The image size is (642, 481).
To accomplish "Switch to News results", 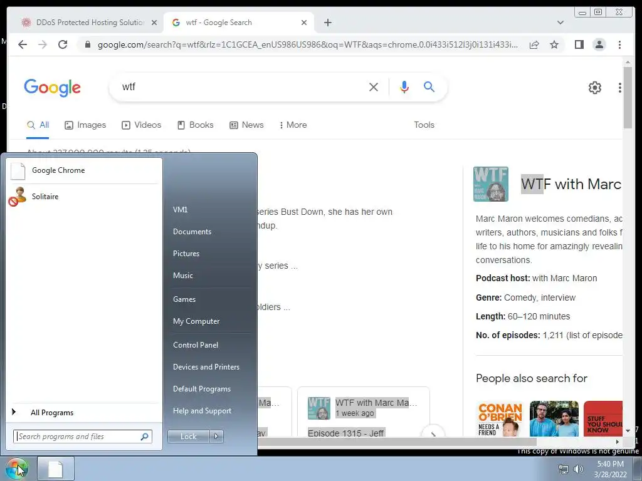I will [x=246, y=125].
